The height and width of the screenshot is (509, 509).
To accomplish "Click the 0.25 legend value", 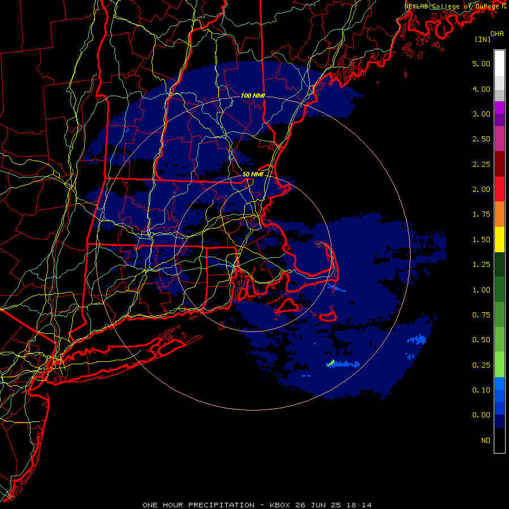I will [481, 365].
